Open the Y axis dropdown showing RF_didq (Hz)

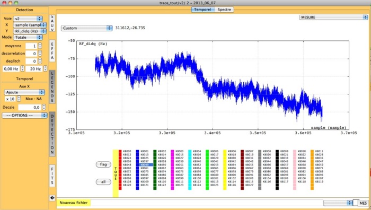click(x=30, y=31)
